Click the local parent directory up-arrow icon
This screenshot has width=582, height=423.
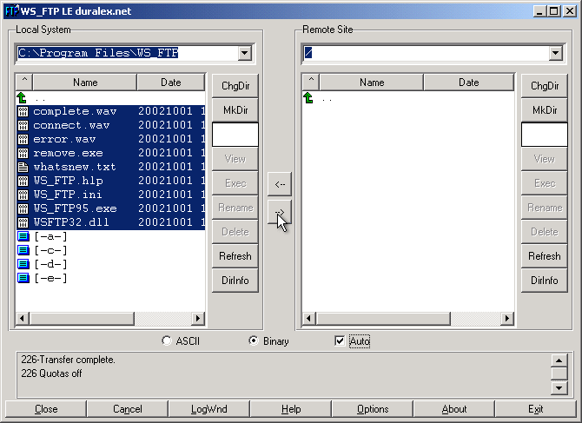click(23, 98)
